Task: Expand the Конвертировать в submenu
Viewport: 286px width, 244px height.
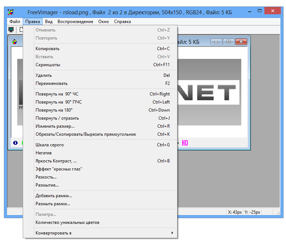Action: [100, 233]
